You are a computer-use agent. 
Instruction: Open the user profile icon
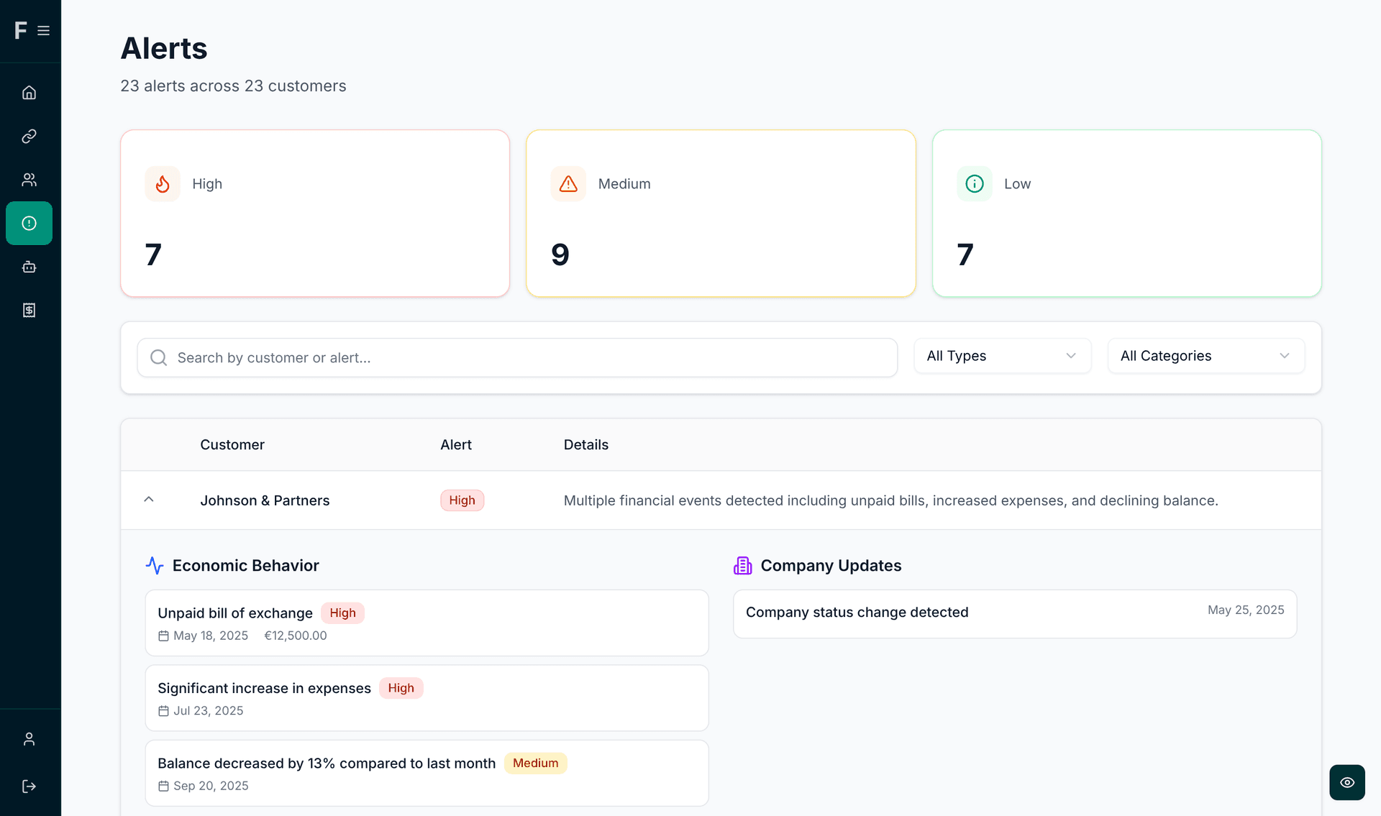point(29,738)
